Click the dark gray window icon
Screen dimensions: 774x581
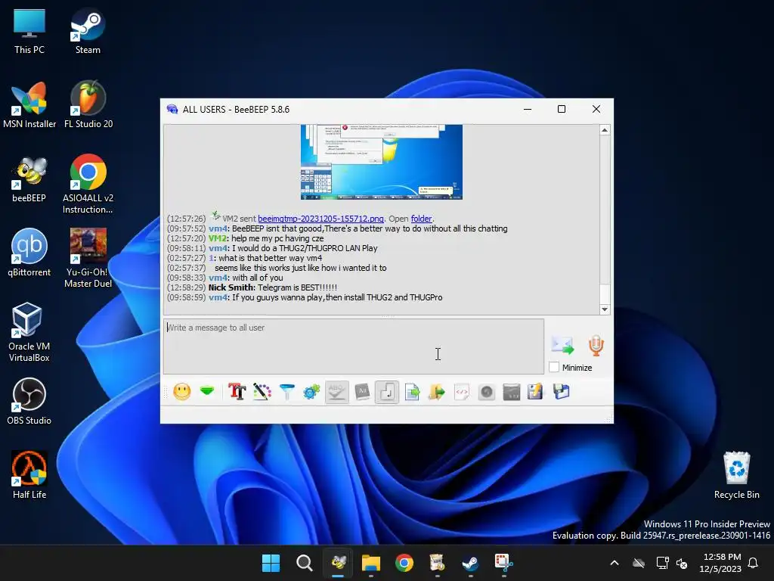point(512,392)
